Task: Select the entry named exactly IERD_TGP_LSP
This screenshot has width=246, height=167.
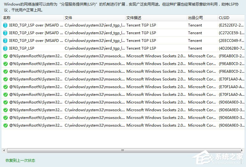Action: [x=22, y=48]
